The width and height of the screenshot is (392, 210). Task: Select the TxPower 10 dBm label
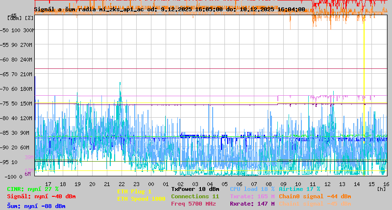[x=195, y=189]
